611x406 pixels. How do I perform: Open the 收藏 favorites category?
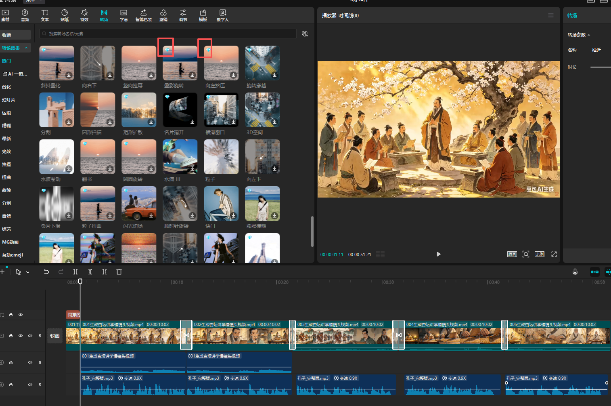[15, 35]
